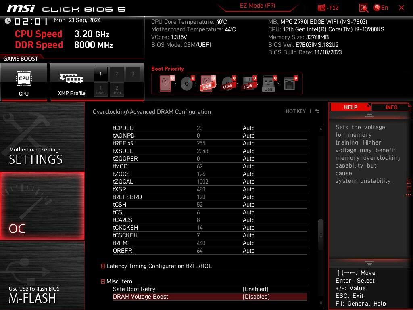
Task: Open the BIOS search magnifier icon
Action: click(363, 8)
